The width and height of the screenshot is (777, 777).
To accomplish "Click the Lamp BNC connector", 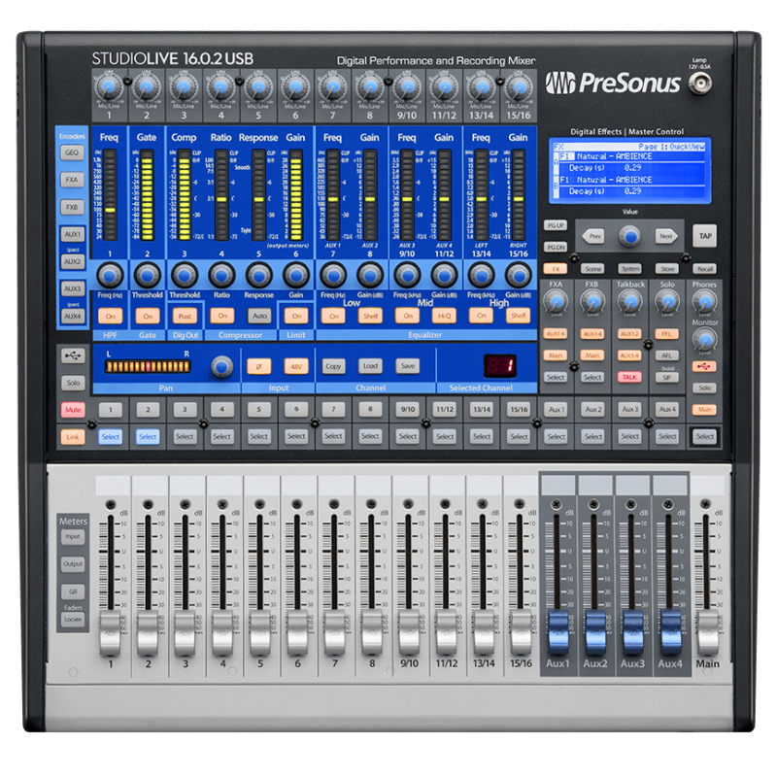I will (700, 84).
